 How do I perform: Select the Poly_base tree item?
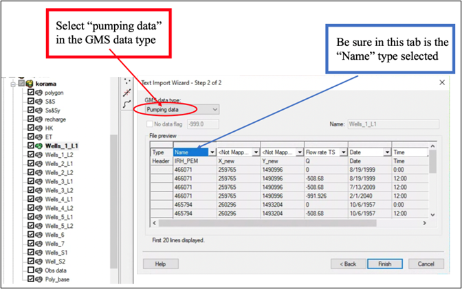[x=57, y=279]
